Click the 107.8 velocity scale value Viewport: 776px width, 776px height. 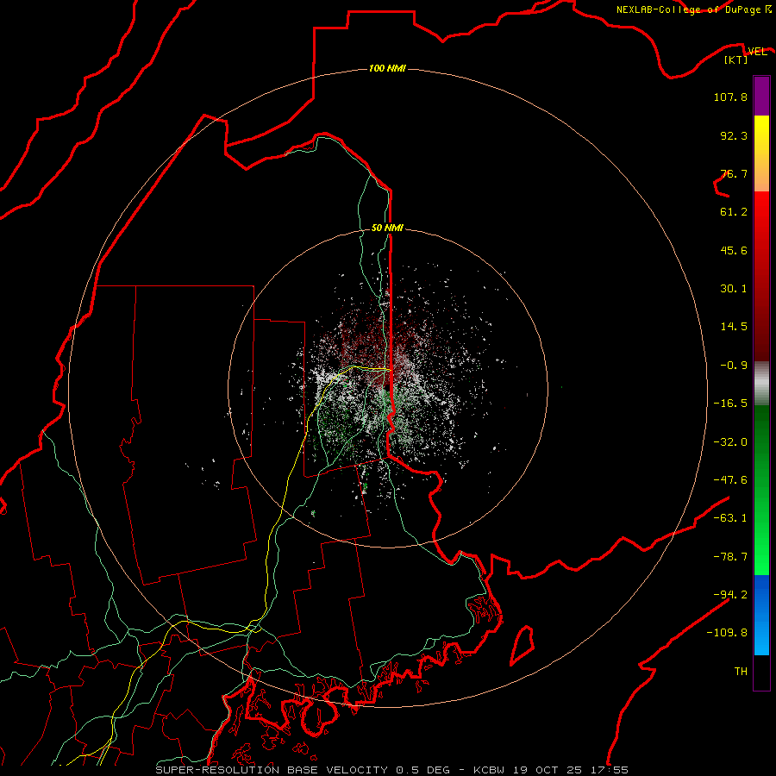(x=730, y=97)
